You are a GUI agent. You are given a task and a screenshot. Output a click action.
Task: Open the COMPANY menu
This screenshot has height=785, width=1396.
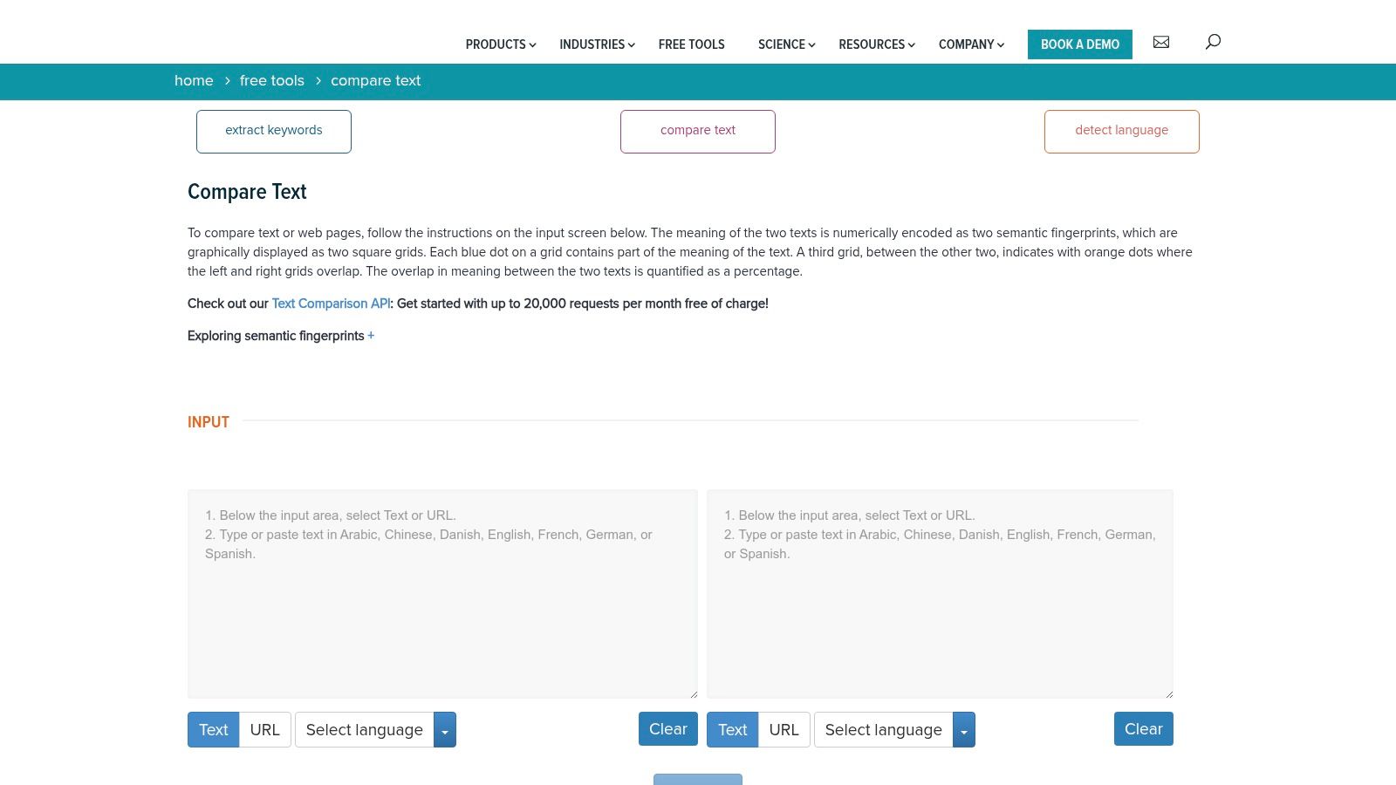[x=966, y=44]
